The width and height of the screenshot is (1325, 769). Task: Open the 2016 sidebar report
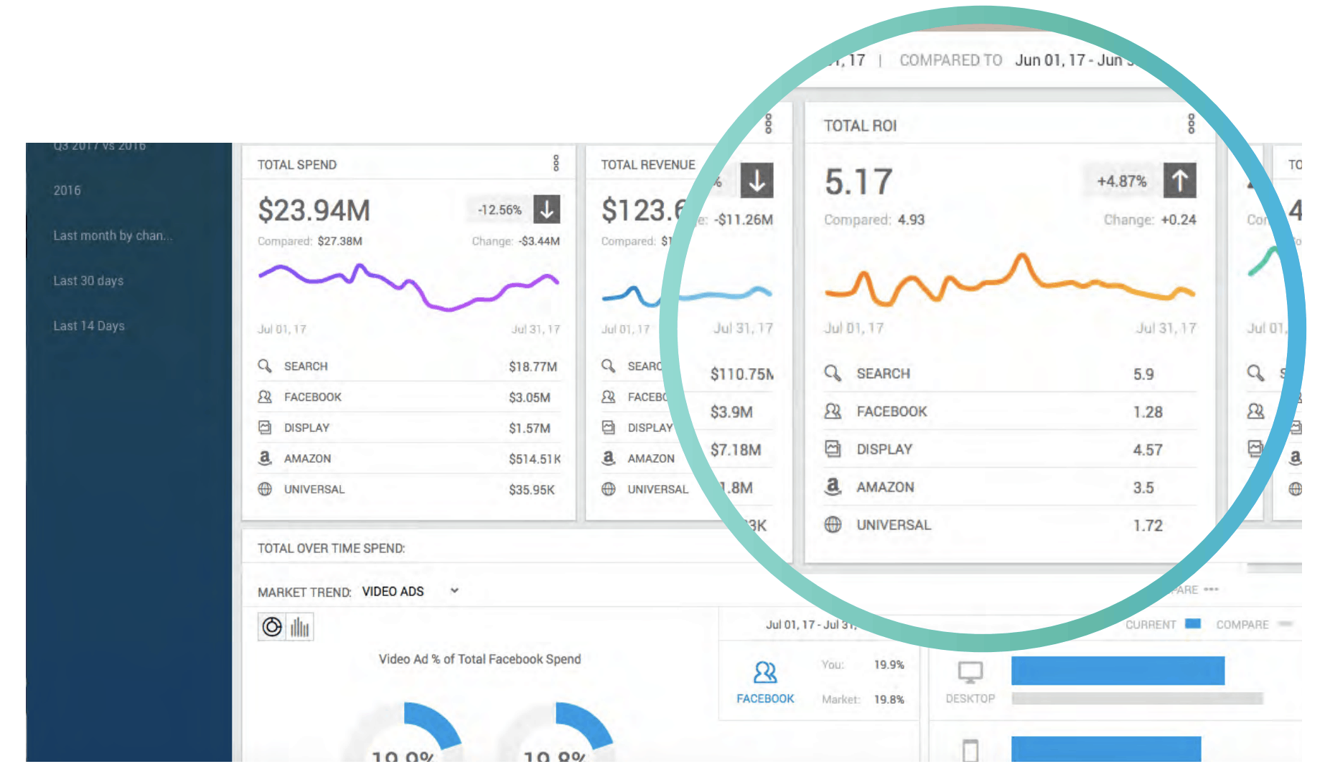pyautogui.click(x=67, y=190)
